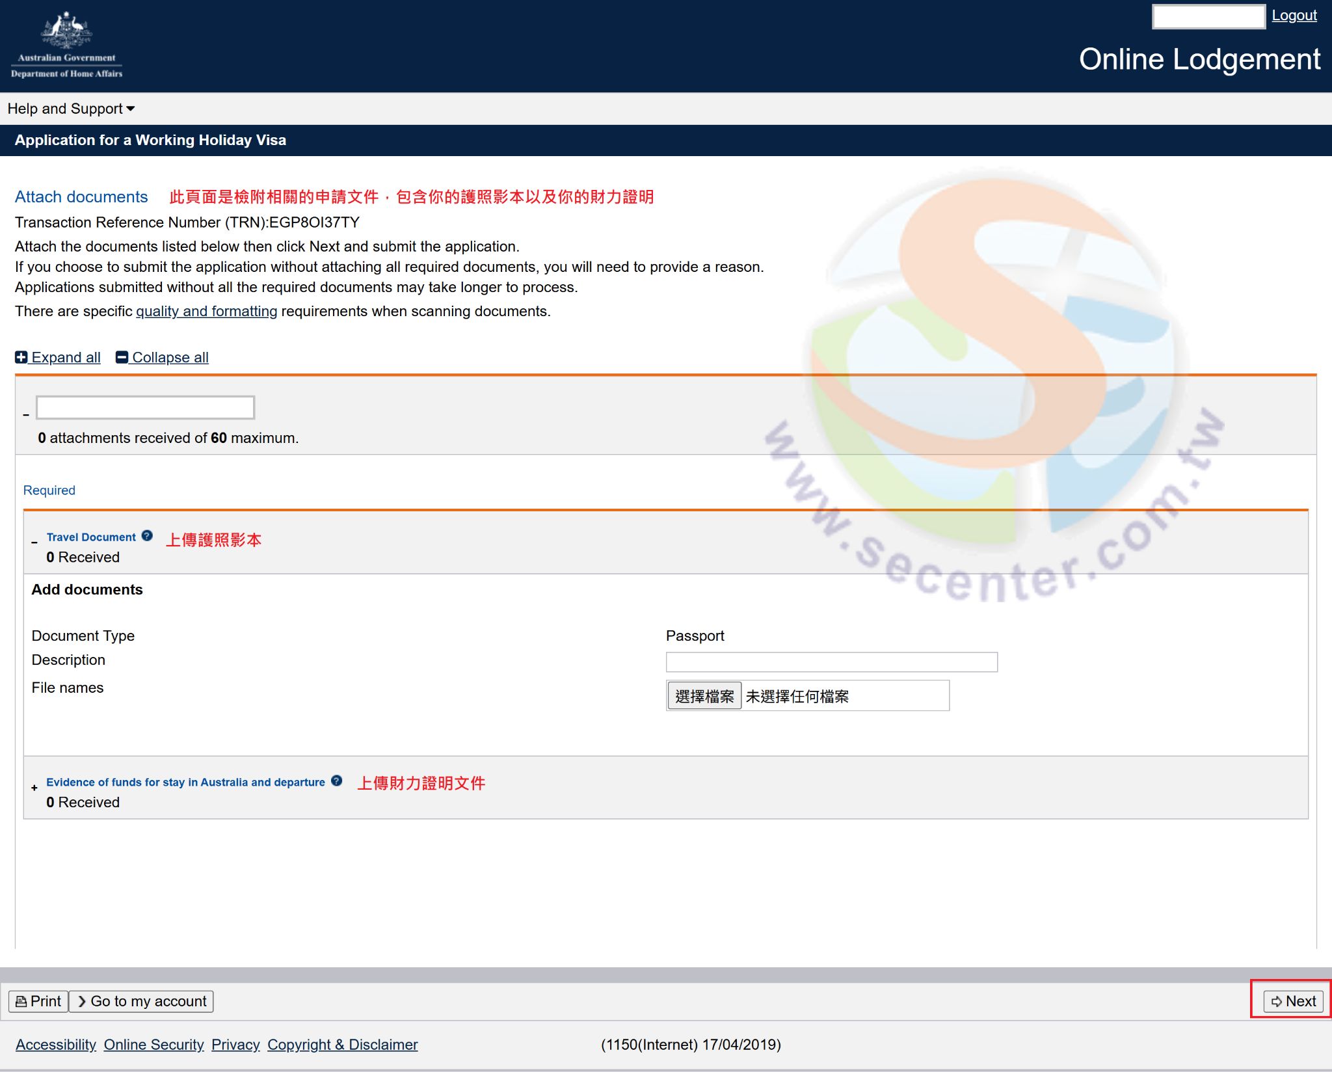The height and width of the screenshot is (1072, 1332).
Task: Click the Print button
Action: 38,1001
